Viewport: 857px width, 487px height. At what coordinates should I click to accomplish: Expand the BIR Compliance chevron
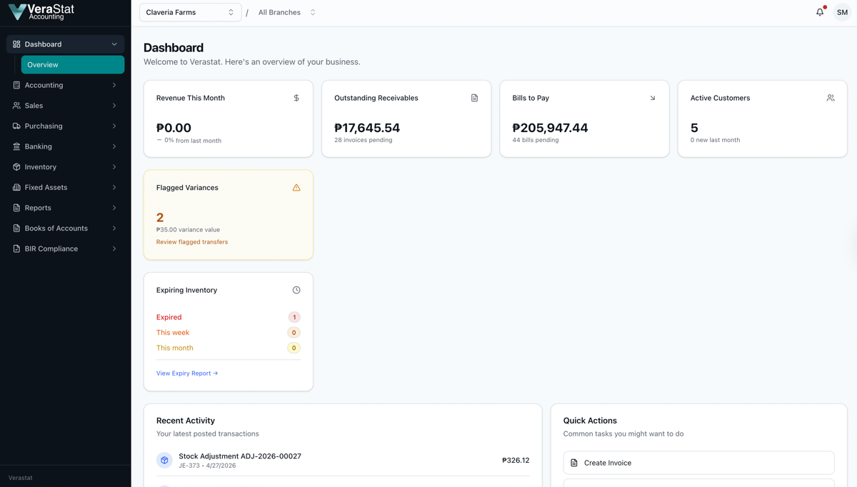pyautogui.click(x=114, y=248)
